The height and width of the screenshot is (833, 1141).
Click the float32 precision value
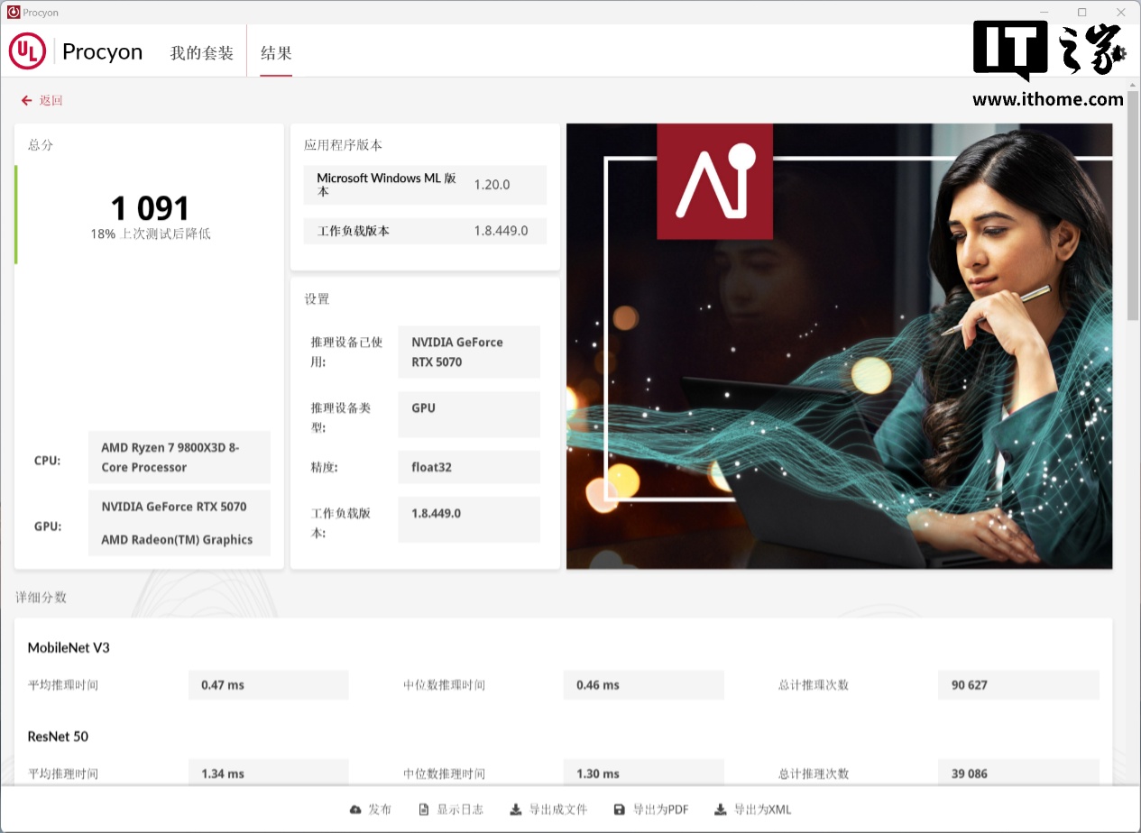468,467
